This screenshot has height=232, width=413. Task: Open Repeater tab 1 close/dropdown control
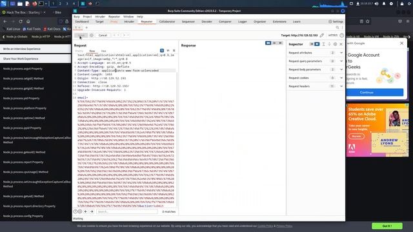point(79,27)
